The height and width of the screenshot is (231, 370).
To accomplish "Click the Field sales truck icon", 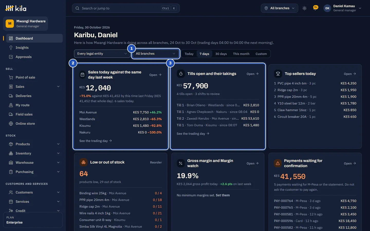I will tap(11, 114).
